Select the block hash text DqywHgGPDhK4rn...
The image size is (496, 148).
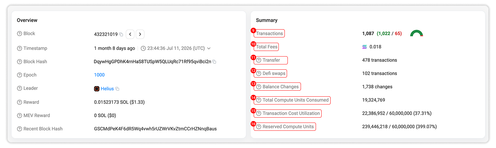(153, 62)
